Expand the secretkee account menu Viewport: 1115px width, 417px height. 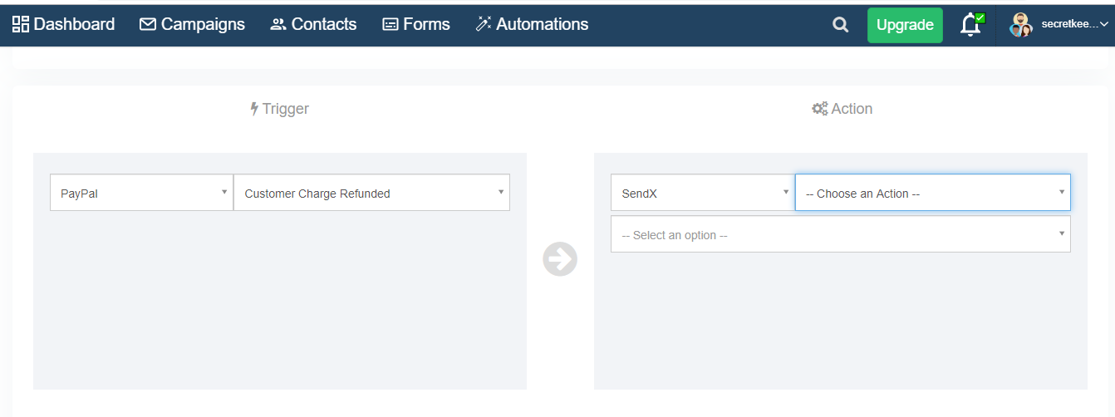click(x=1074, y=25)
